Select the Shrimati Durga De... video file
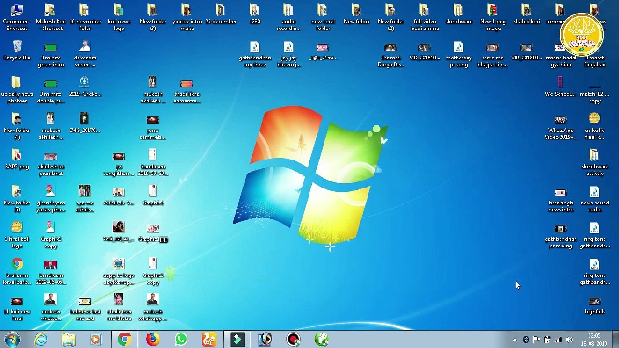The height and width of the screenshot is (348, 619). [391, 54]
